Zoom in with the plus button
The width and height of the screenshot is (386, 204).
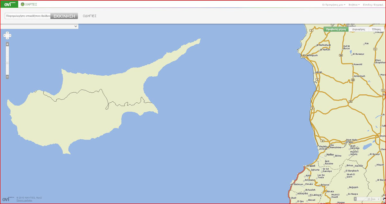[x=7, y=44]
